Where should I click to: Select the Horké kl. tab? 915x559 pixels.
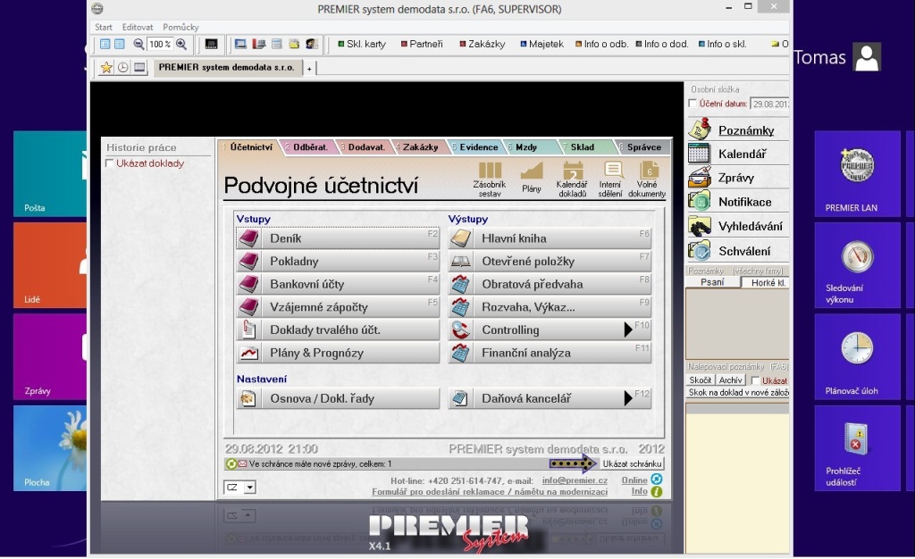click(768, 283)
